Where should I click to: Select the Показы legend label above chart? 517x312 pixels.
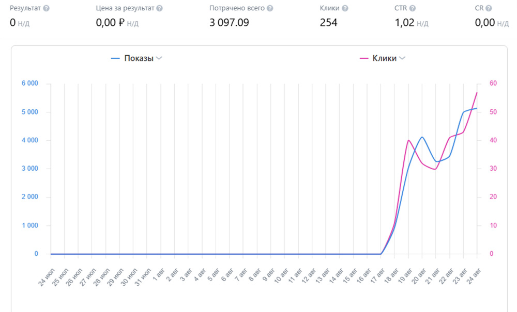(x=139, y=58)
